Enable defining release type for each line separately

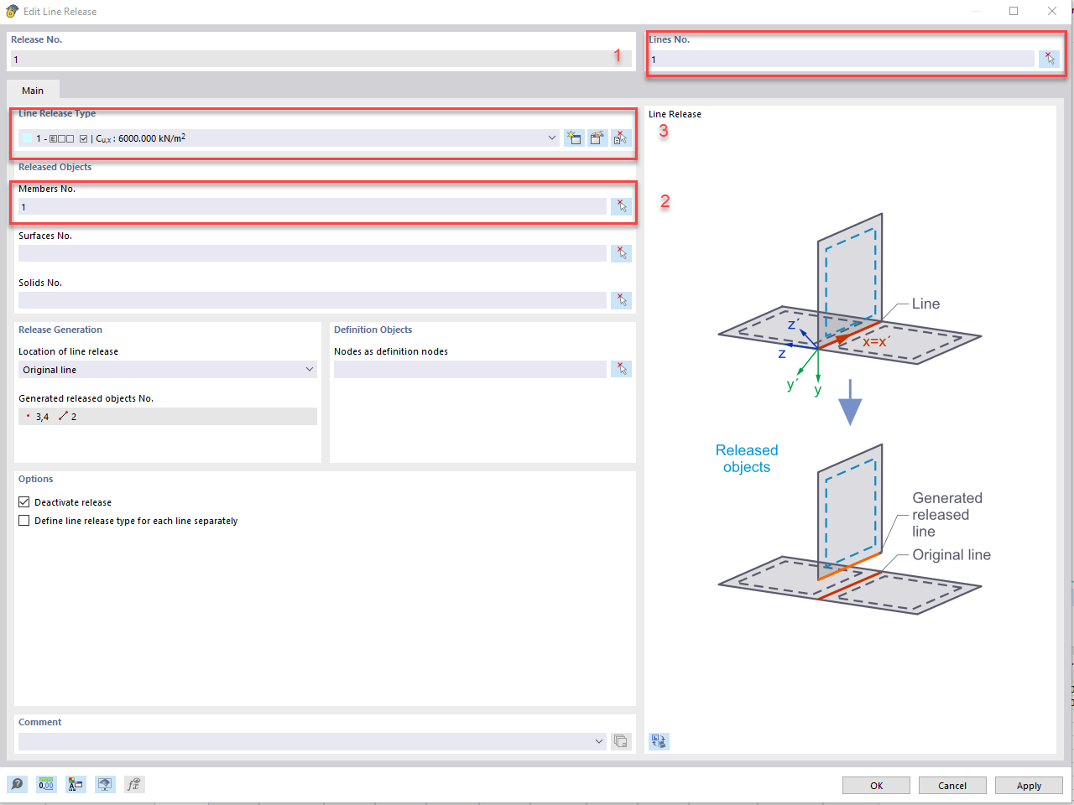[x=23, y=520]
